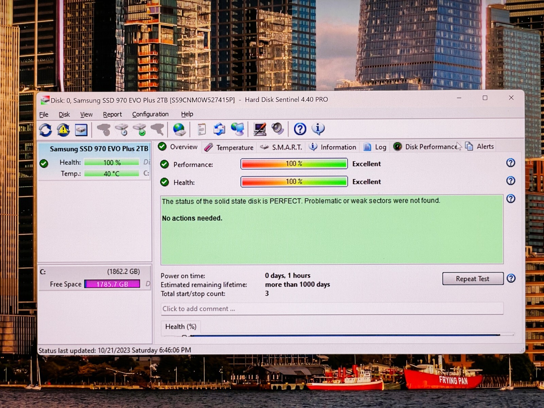Image resolution: width=544 pixels, height=408 pixels.
Task: Click help icon next to Performance bar
Action: (x=510, y=163)
